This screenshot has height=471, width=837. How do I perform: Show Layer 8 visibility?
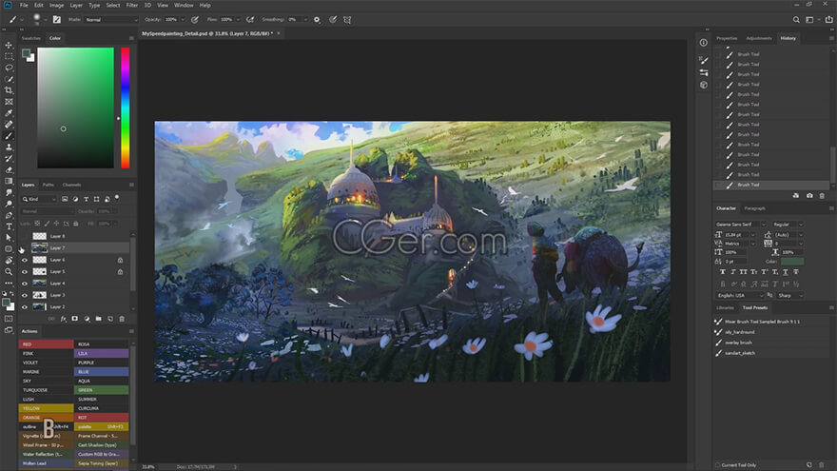25,236
